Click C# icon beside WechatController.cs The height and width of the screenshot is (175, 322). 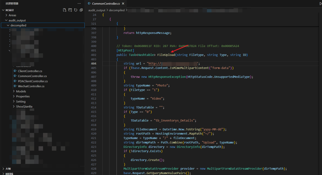point(15,86)
